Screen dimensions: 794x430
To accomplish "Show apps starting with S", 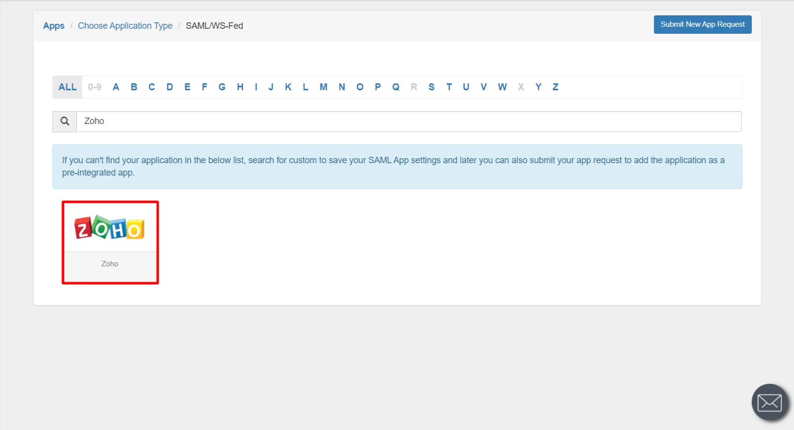I will pyautogui.click(x=431, y=87).
